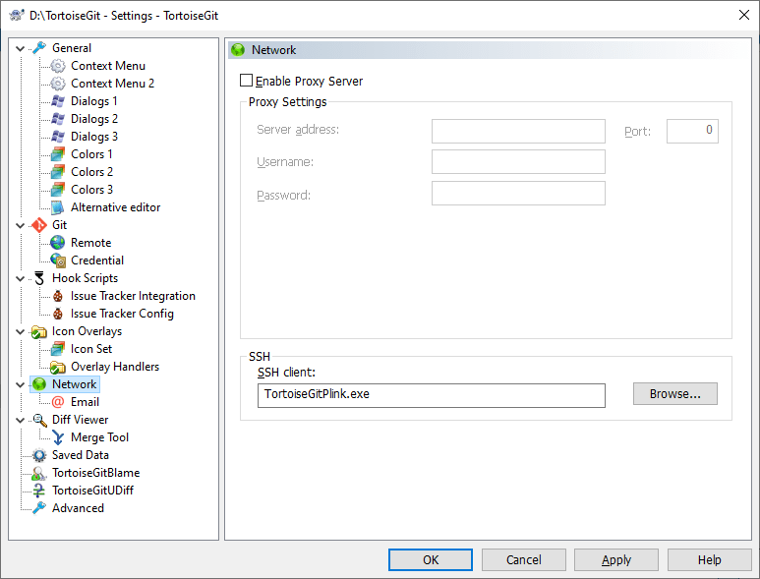Close the Settings dialog window

tap(744, 15)
